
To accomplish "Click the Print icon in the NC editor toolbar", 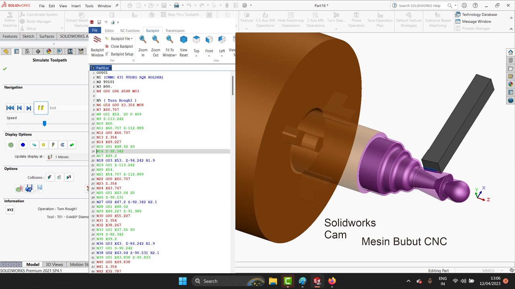I will [113, 22].
